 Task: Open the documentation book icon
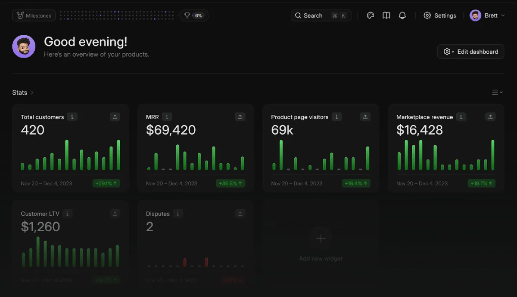coord(386,15)
